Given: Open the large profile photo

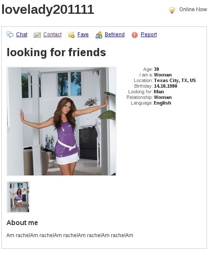Looking at the screenshot, I should coord(61,121).
